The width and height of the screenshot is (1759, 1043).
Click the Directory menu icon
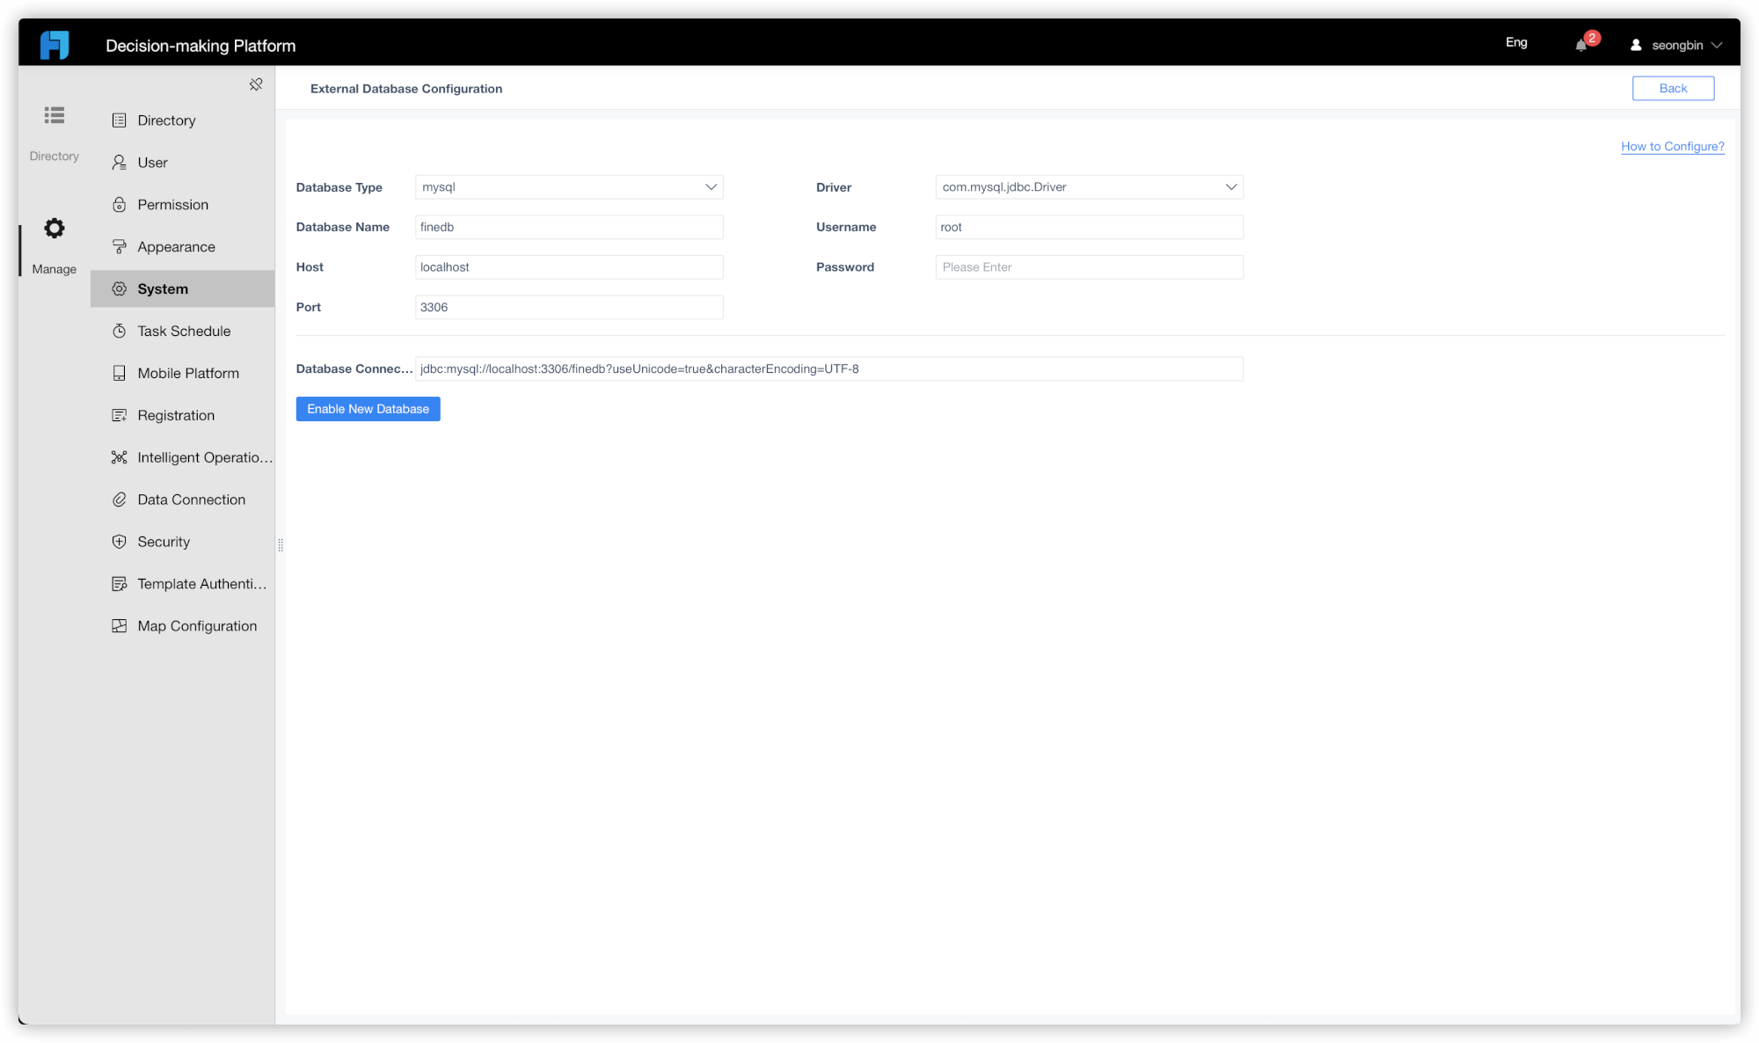click(120, 120)
